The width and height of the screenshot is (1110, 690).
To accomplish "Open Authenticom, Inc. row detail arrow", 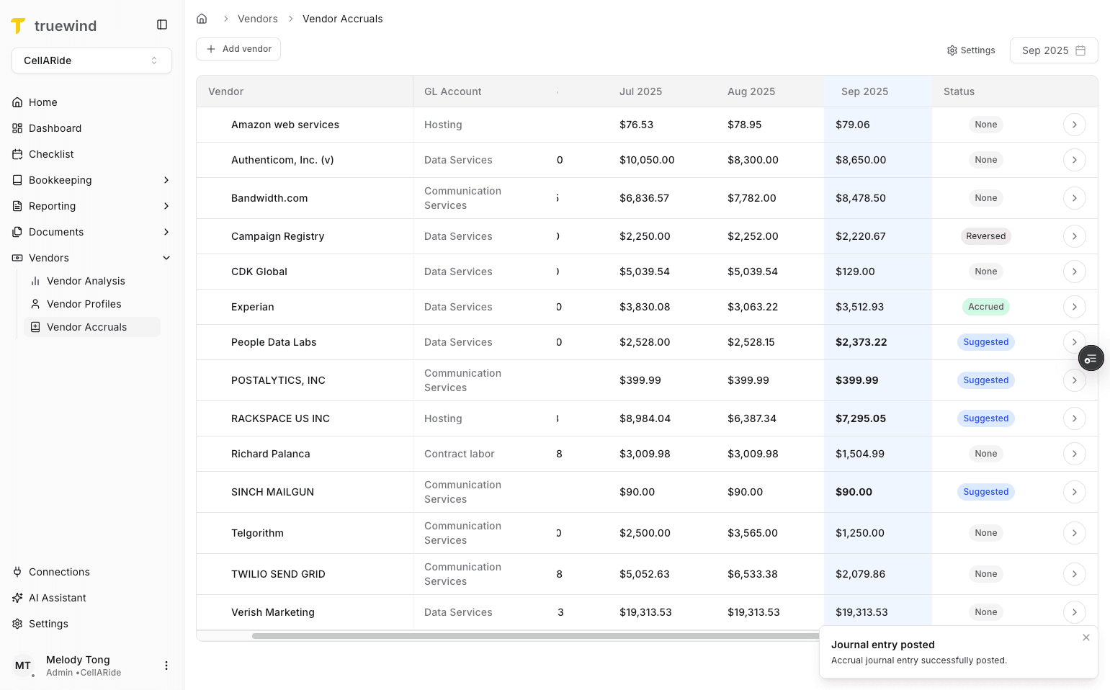I will pyautogui.click(x=1074, y=160).
